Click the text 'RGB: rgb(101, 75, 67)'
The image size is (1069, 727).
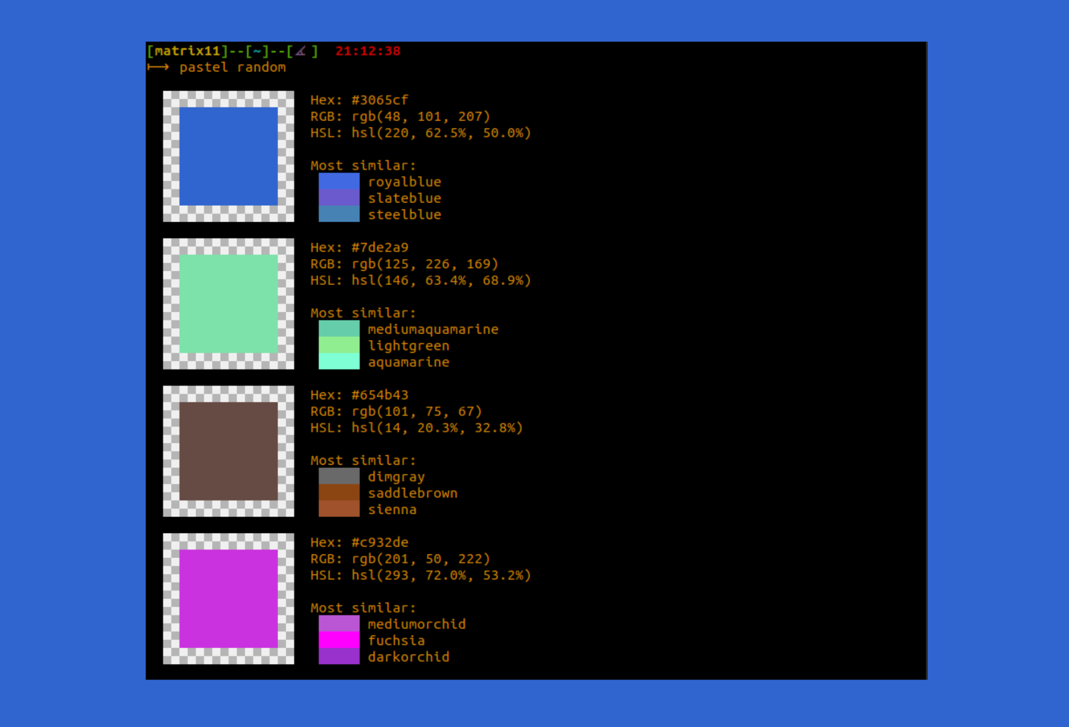[x=396, y=411]
